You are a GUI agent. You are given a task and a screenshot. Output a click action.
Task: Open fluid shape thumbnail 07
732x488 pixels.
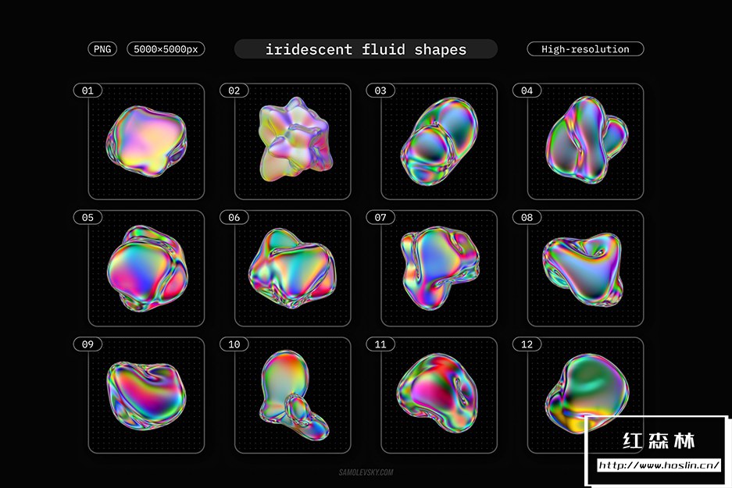pyautogui.click(x=439, y=269)
